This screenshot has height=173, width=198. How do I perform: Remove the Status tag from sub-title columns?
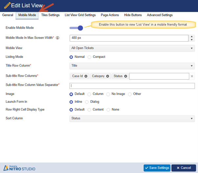click(126, 76)
